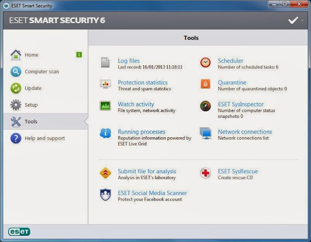Image resolution: width=311 pixels, height=242 pixels.
Task: Click the SysInspector gauge icon
Action: [x=206, y=105]
